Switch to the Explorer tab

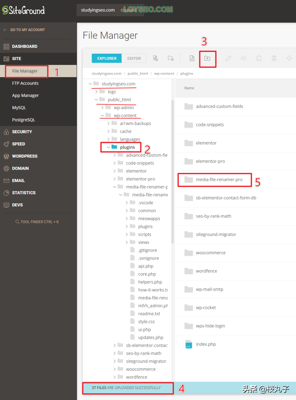(x=107, y=58)
